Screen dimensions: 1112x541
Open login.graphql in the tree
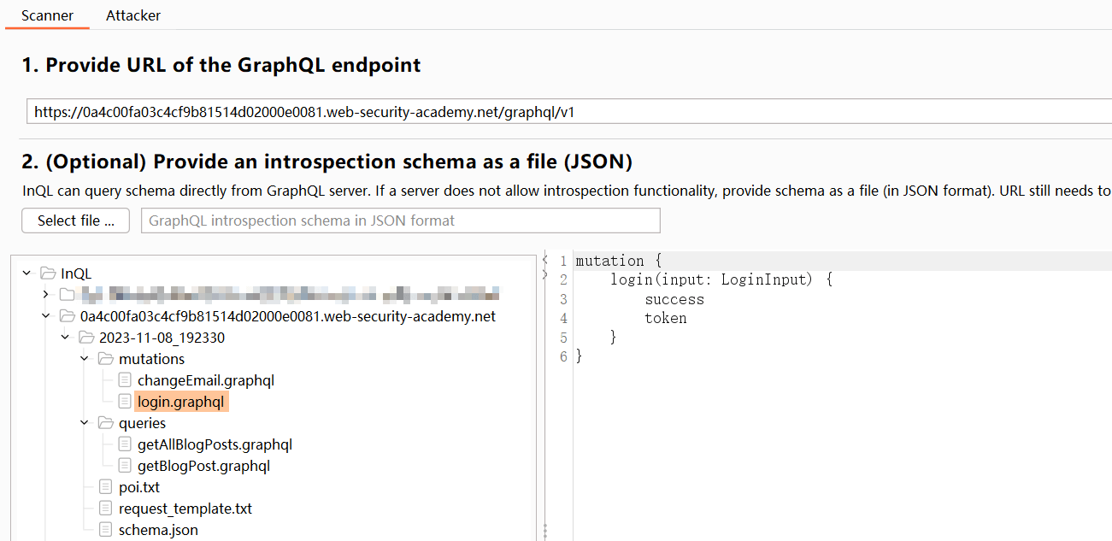(180, 402)
